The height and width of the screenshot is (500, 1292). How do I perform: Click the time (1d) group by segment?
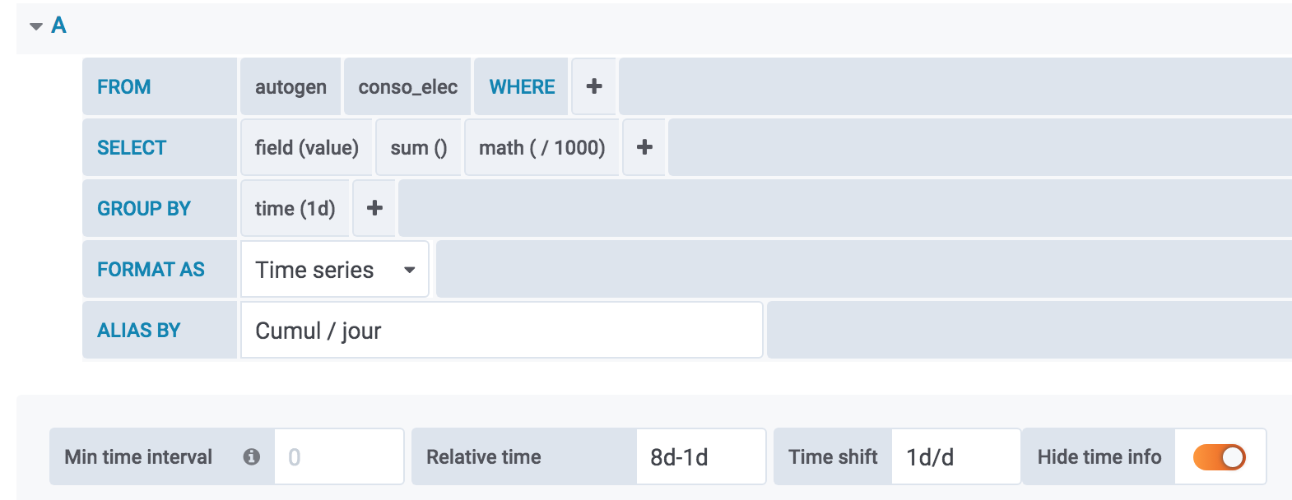(x=295, y=208)
